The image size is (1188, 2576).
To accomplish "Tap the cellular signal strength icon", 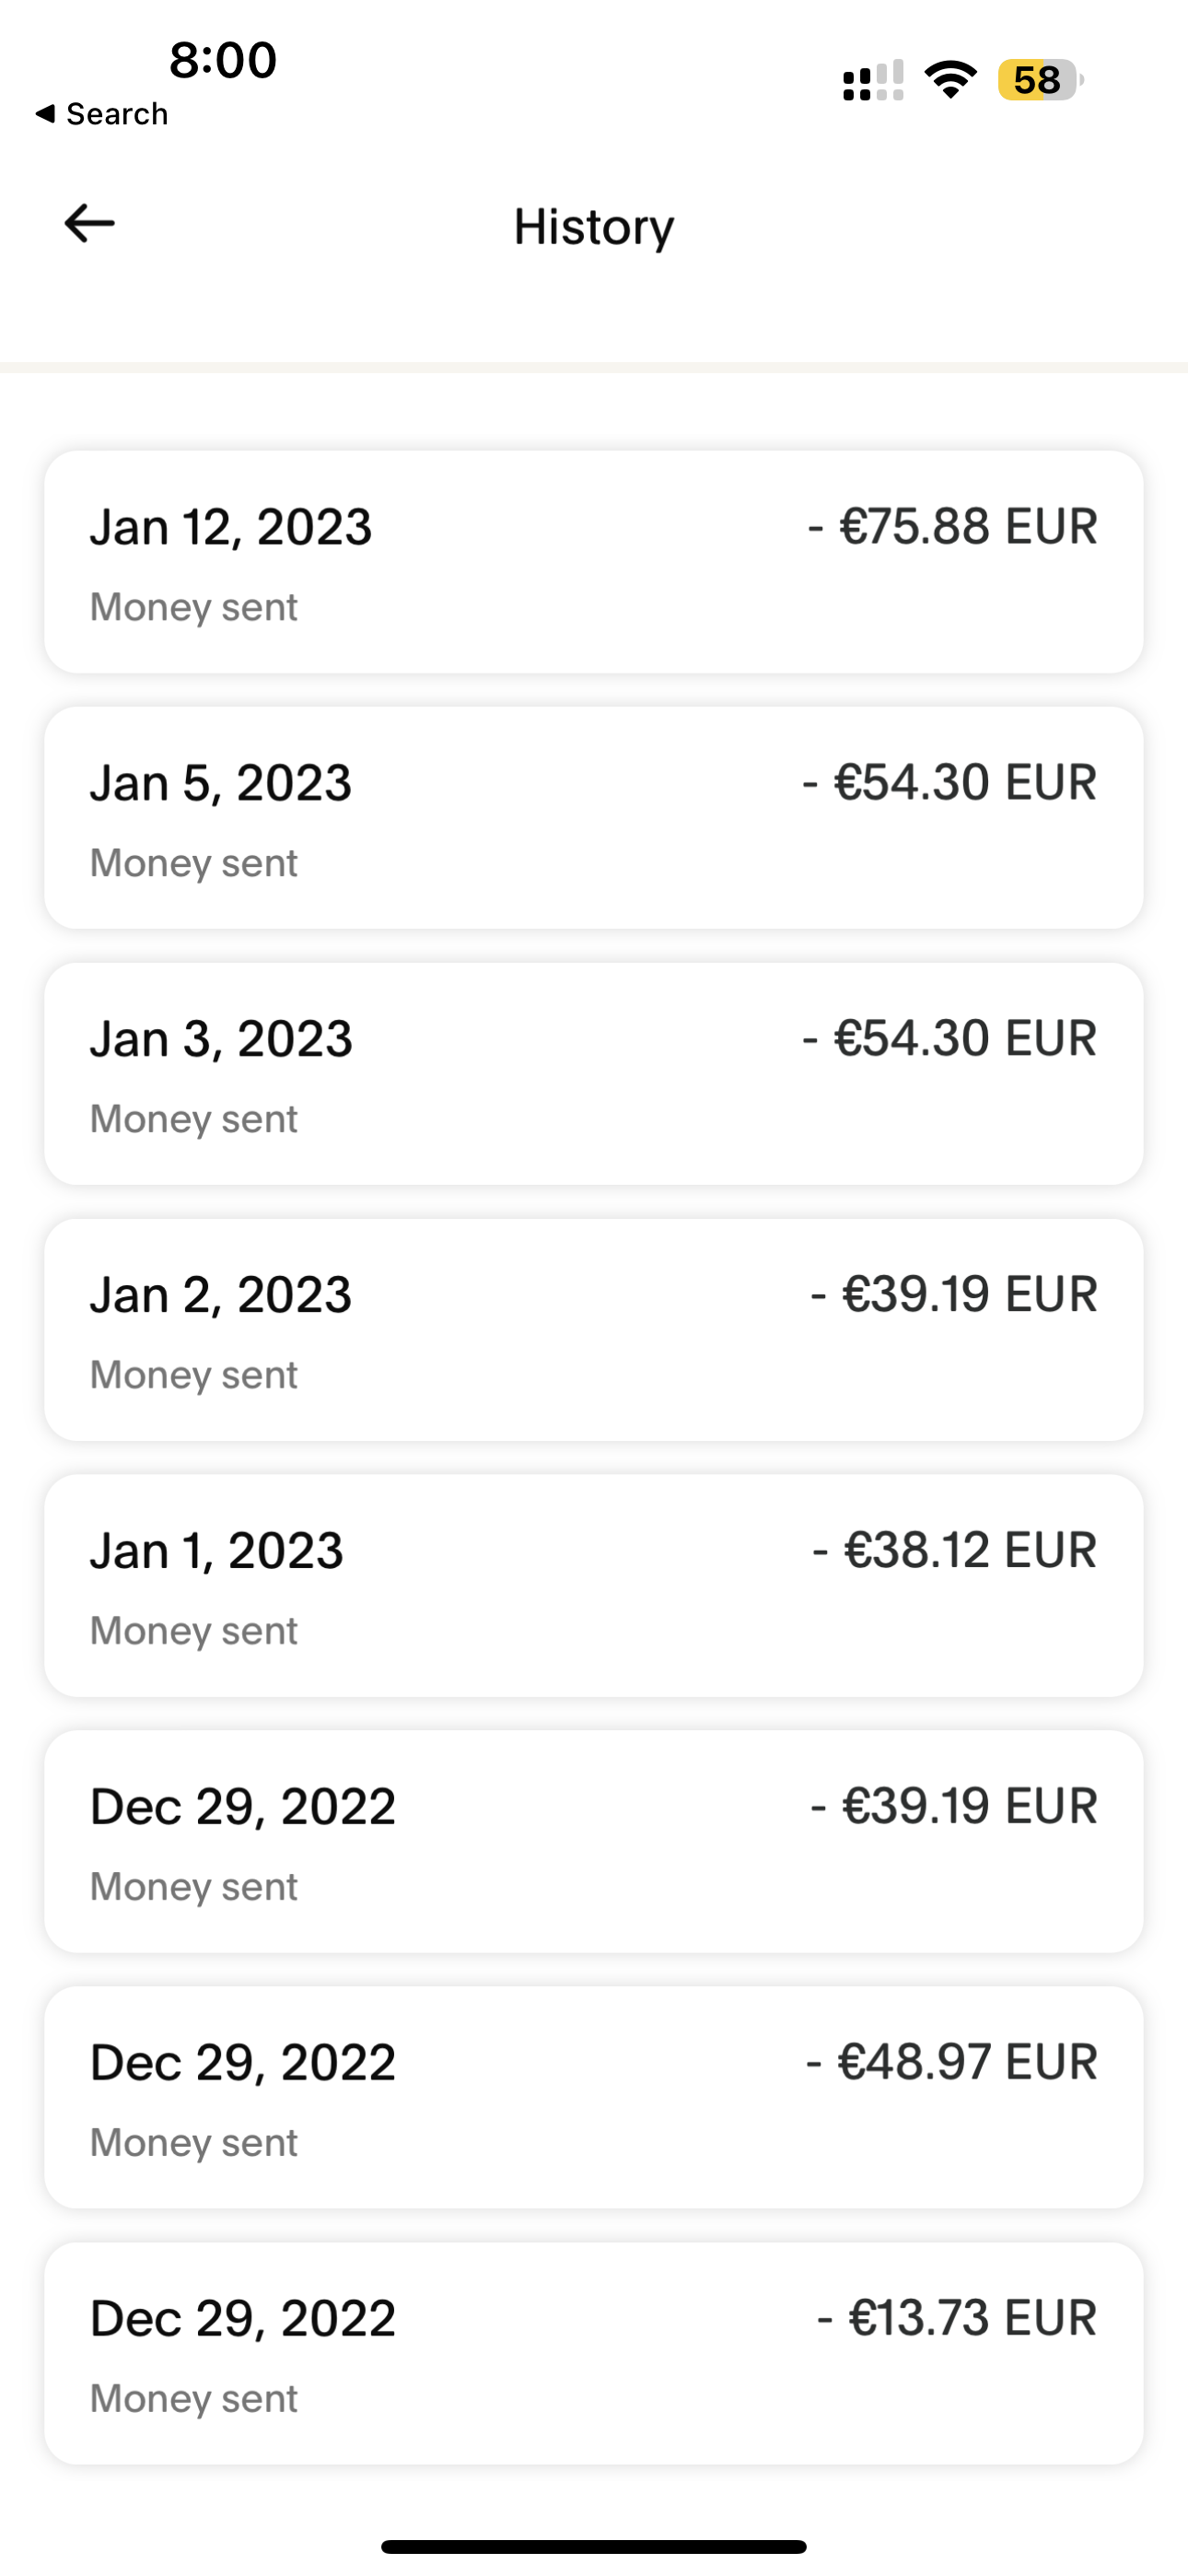I will [873, 81].
